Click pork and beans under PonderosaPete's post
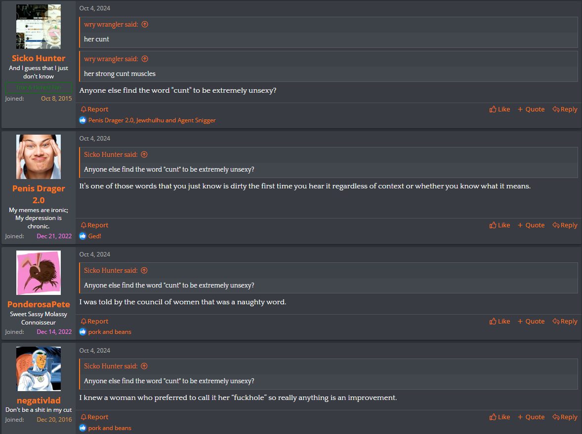The width and height of the screenshot is (582, 434). [x=110, y=332]
